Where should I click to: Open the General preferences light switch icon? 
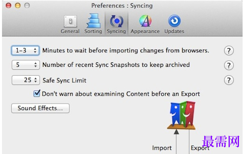coord(71,21)
